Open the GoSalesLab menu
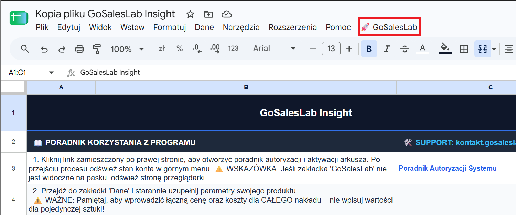This screenshot has width=516, height=215. pyautogui.click(x=390, y=27)
